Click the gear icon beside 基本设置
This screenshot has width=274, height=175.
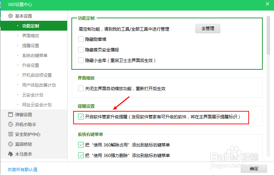pos(11,16)
